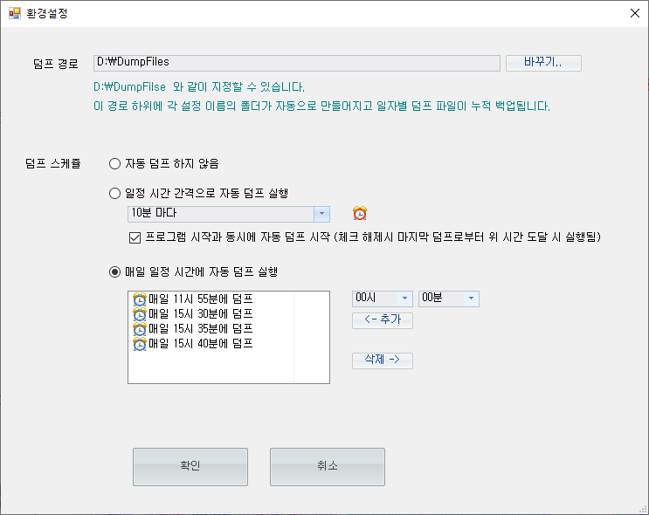Click the 삭제 -> button
This screenshot has height=515, width=649.
(x=382, y=360)
